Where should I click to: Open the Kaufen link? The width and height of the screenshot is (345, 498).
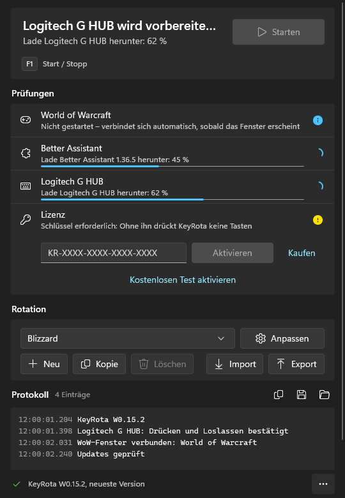(302, 253)
